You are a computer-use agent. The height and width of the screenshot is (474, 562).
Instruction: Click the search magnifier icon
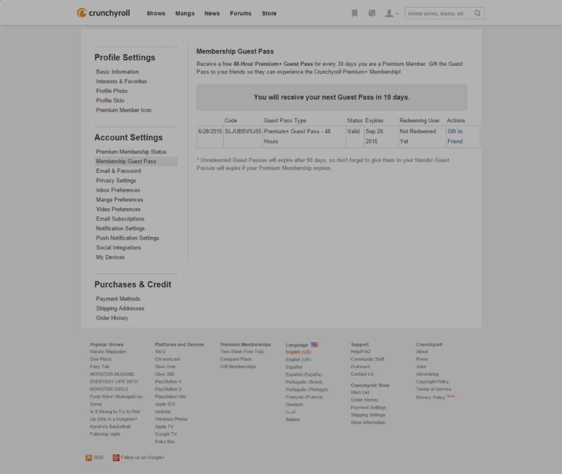pyautogui.click(x=477, y=13)
